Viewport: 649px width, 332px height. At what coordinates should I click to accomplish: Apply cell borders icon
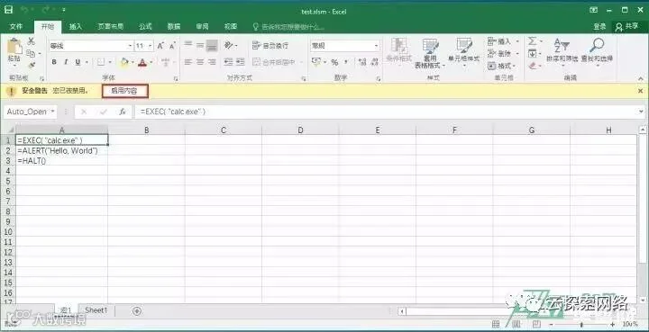(101, 62)
